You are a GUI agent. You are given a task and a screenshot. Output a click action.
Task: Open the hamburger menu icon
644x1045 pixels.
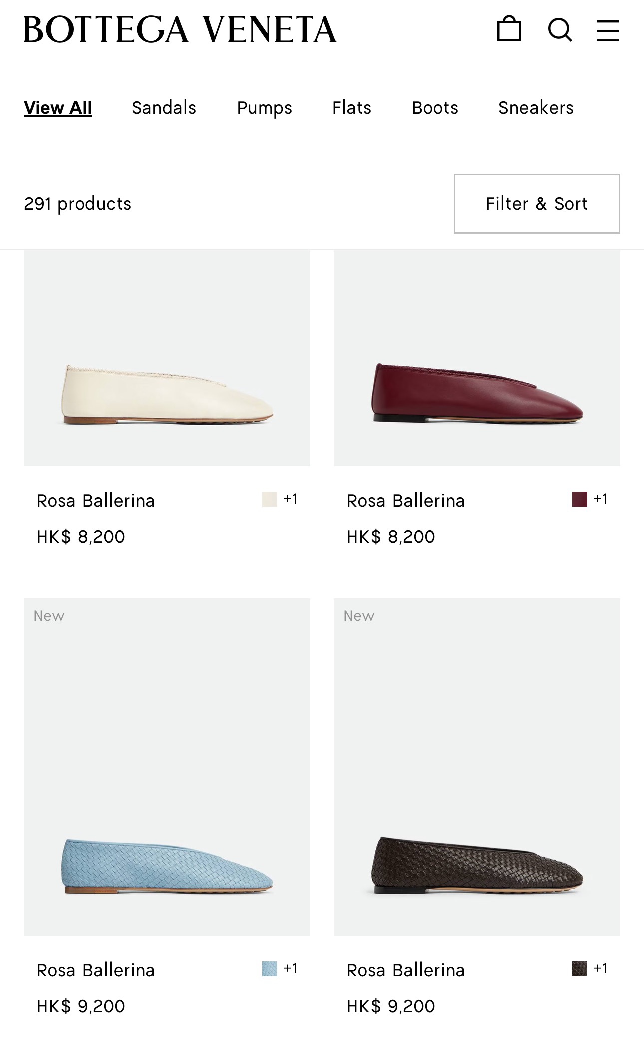pyautogui.click(x=608, y=30)
